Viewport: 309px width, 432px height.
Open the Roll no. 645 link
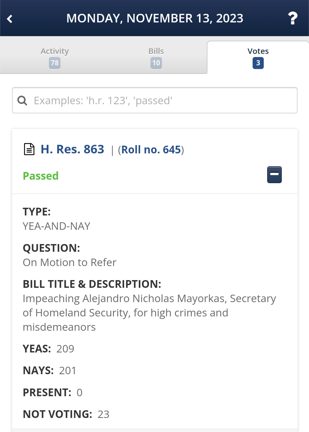click(151, 150)
